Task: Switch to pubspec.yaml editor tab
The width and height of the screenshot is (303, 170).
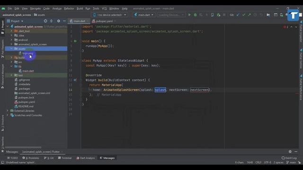Action: coord(104,21)
